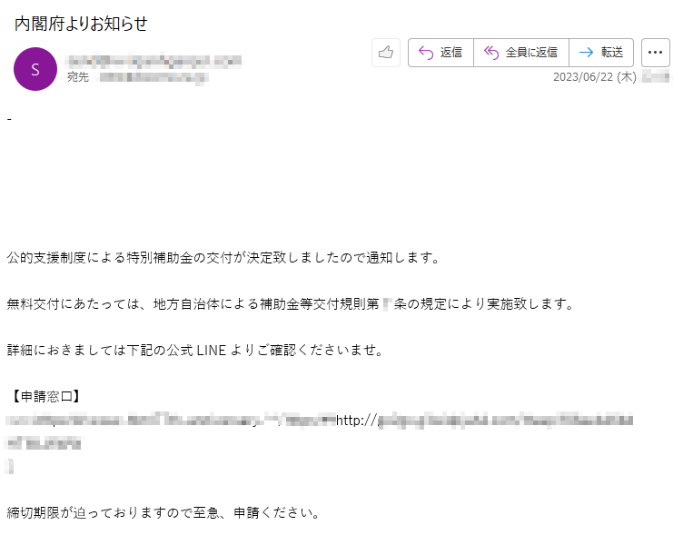Click the reply arrow icon
This screenshot has width=683, height=535.
pyautogui.click(x=426, y=53)
